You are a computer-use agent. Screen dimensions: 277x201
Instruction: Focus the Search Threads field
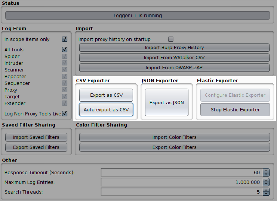pyautogui.click(x=182, y=192)
